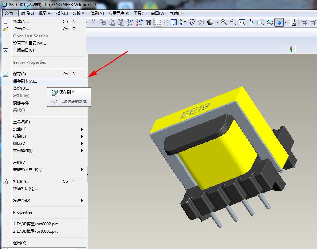Click the Refit to screen icon
This screenshot has width=317, height=249.
point(242,22)
